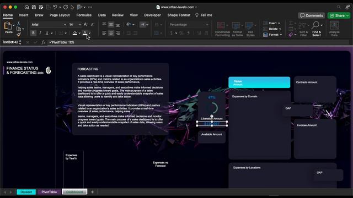
Task: Toggle bold formatting
Action: pyautogui.click(x=33, y=33)
